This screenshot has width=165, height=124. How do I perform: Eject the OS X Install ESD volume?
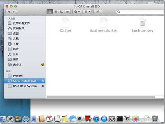[x=43, y=80]
